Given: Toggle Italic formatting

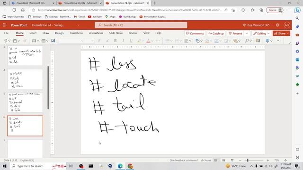Looking at the screenshot, I should pos(123,41).
